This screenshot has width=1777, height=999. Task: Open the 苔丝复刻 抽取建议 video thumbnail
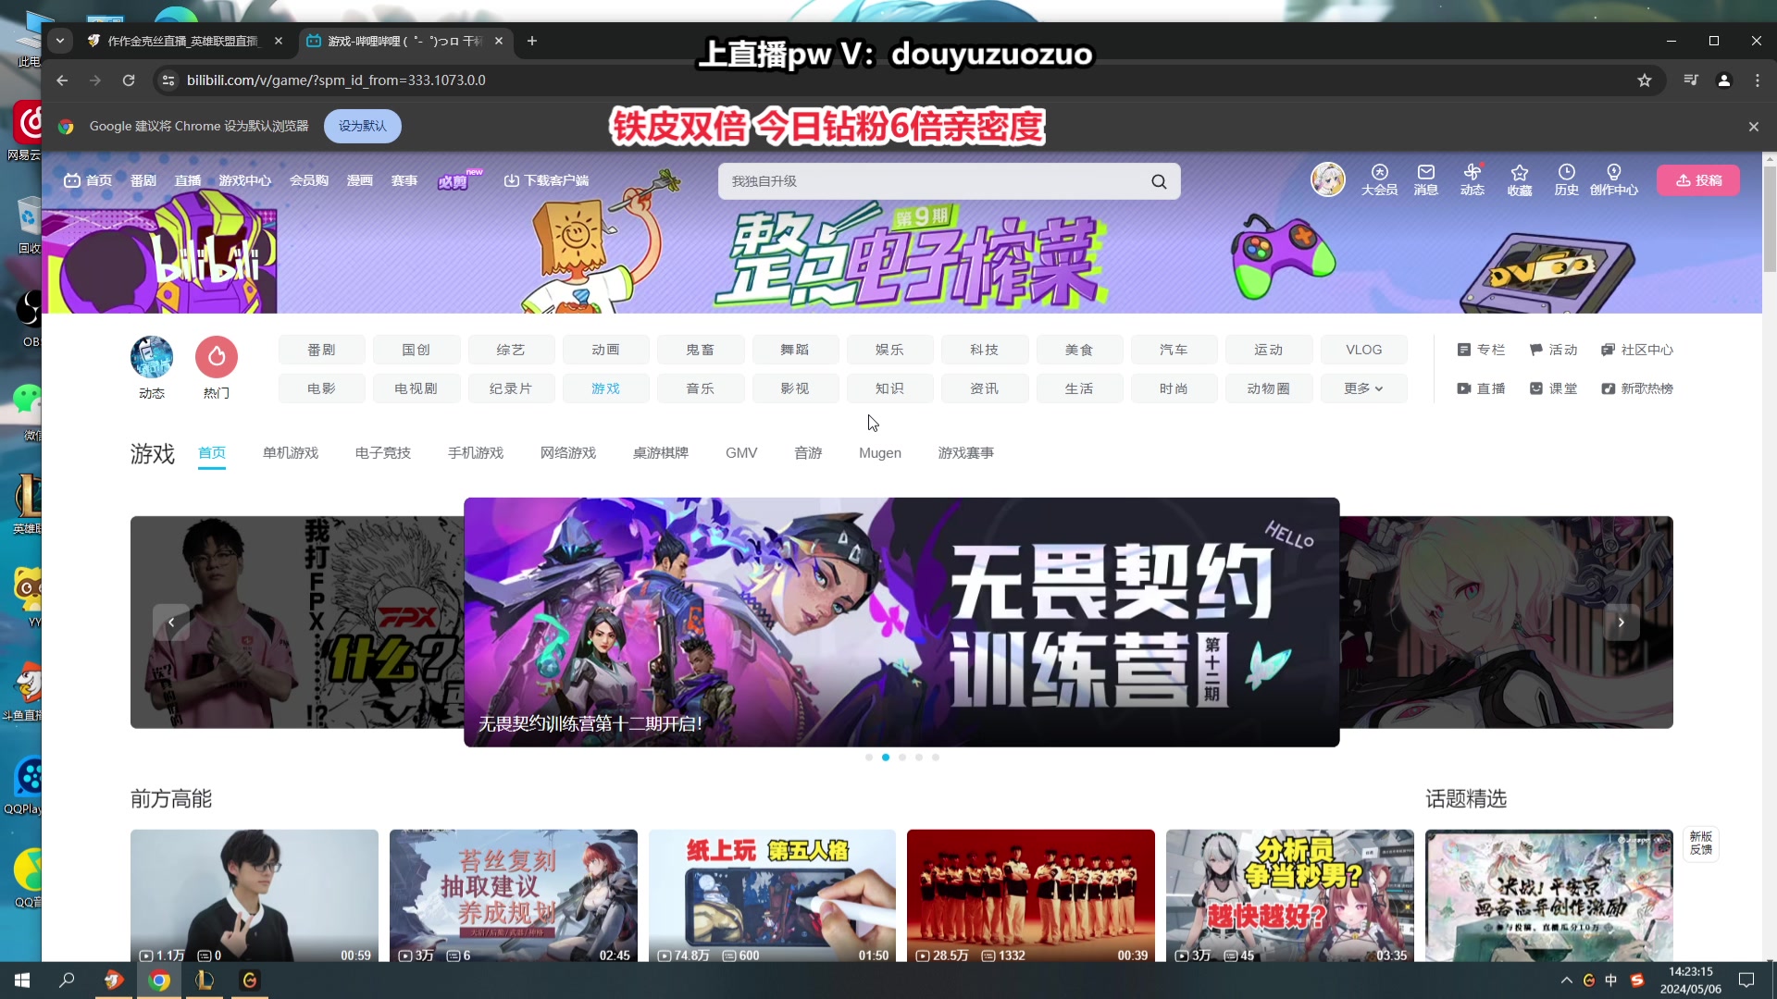(x=514, y=895)
